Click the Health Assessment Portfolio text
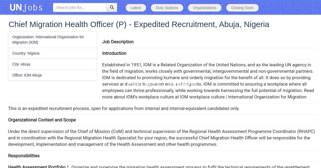This screenshot has width=321, height=168. tap(37, 166)
